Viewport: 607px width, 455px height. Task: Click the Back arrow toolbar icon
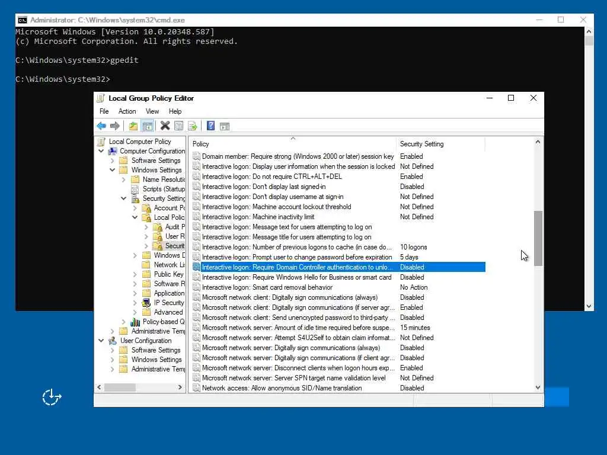[101, 126]
